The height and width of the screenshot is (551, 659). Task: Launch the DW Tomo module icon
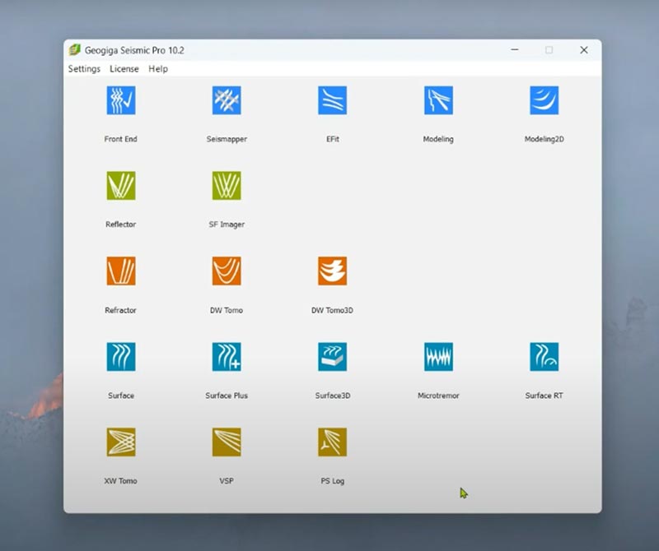(x=227, y=271)
